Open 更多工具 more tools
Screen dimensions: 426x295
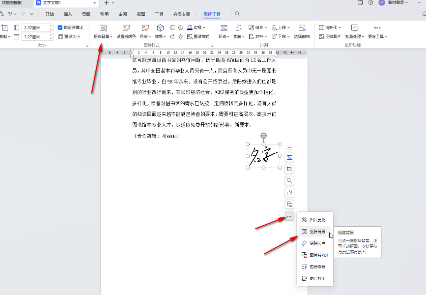click(377, 32)
